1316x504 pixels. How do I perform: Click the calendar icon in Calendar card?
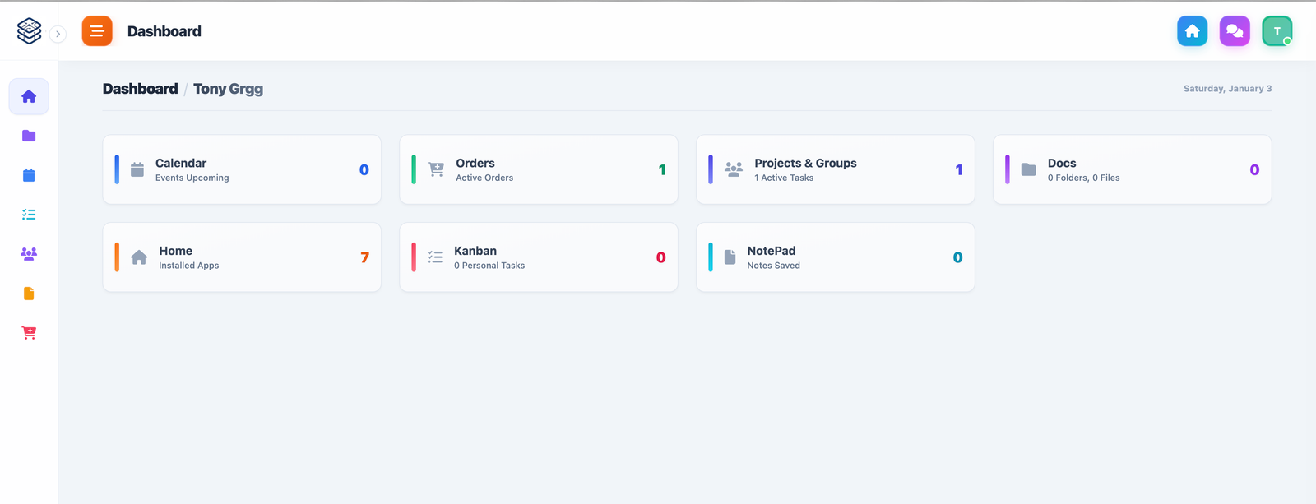[x=137, y=169]
